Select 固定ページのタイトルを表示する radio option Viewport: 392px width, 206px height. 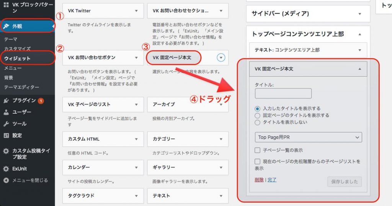coord(257,116)
